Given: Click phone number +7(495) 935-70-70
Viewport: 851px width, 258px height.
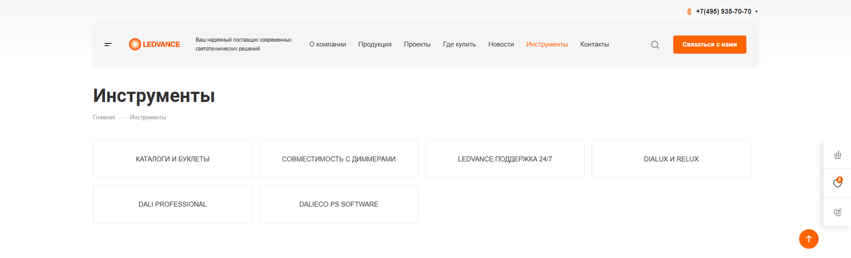Looking at the screenshot, I should tap(723, 12).
